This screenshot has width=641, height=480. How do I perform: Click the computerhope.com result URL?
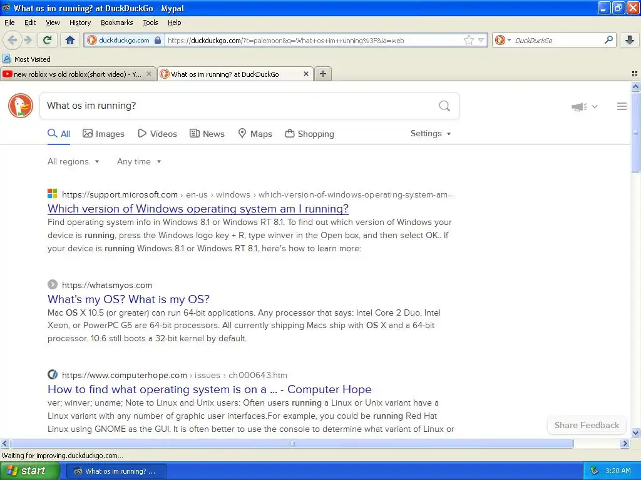point(175,376)
